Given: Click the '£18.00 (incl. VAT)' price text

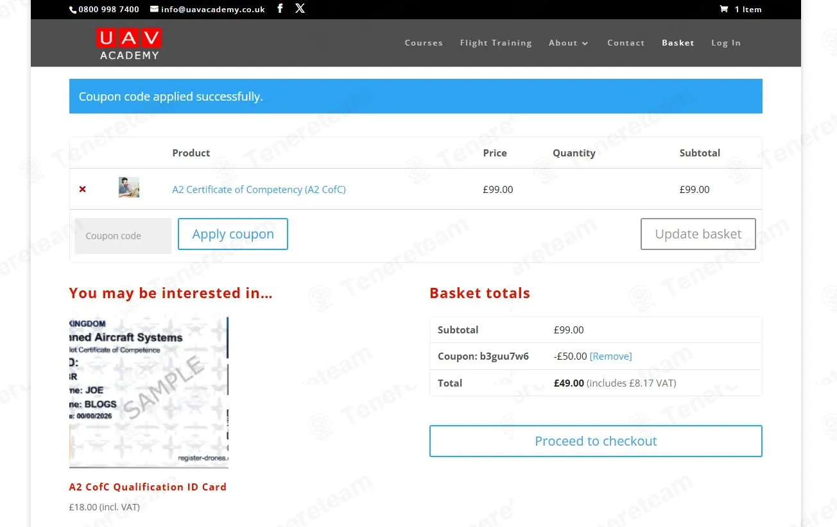Looking at the screenshot, I should click(105, 507).
